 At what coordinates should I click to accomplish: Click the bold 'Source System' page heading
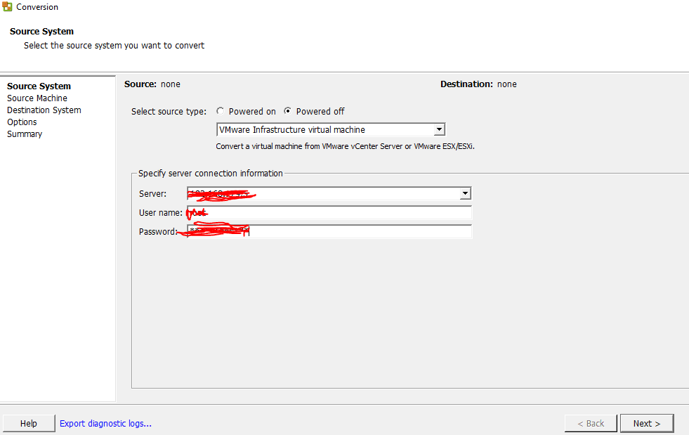click(x=41, y=31)
